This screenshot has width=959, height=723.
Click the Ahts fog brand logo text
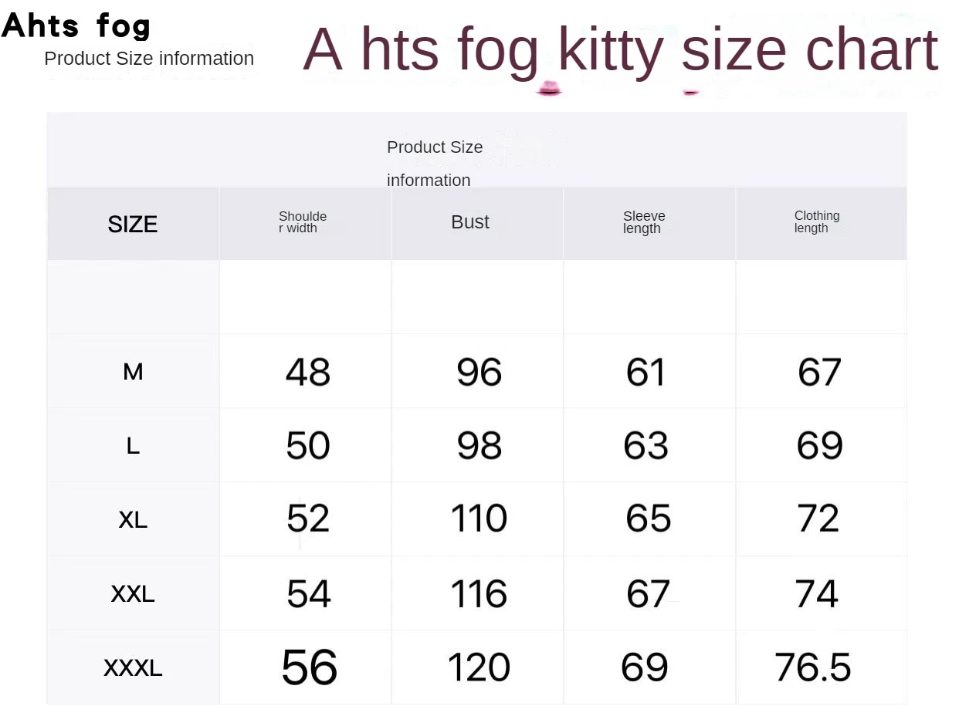[76, 25]
